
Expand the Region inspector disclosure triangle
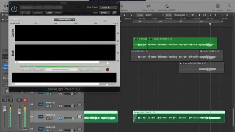(3, 15)
